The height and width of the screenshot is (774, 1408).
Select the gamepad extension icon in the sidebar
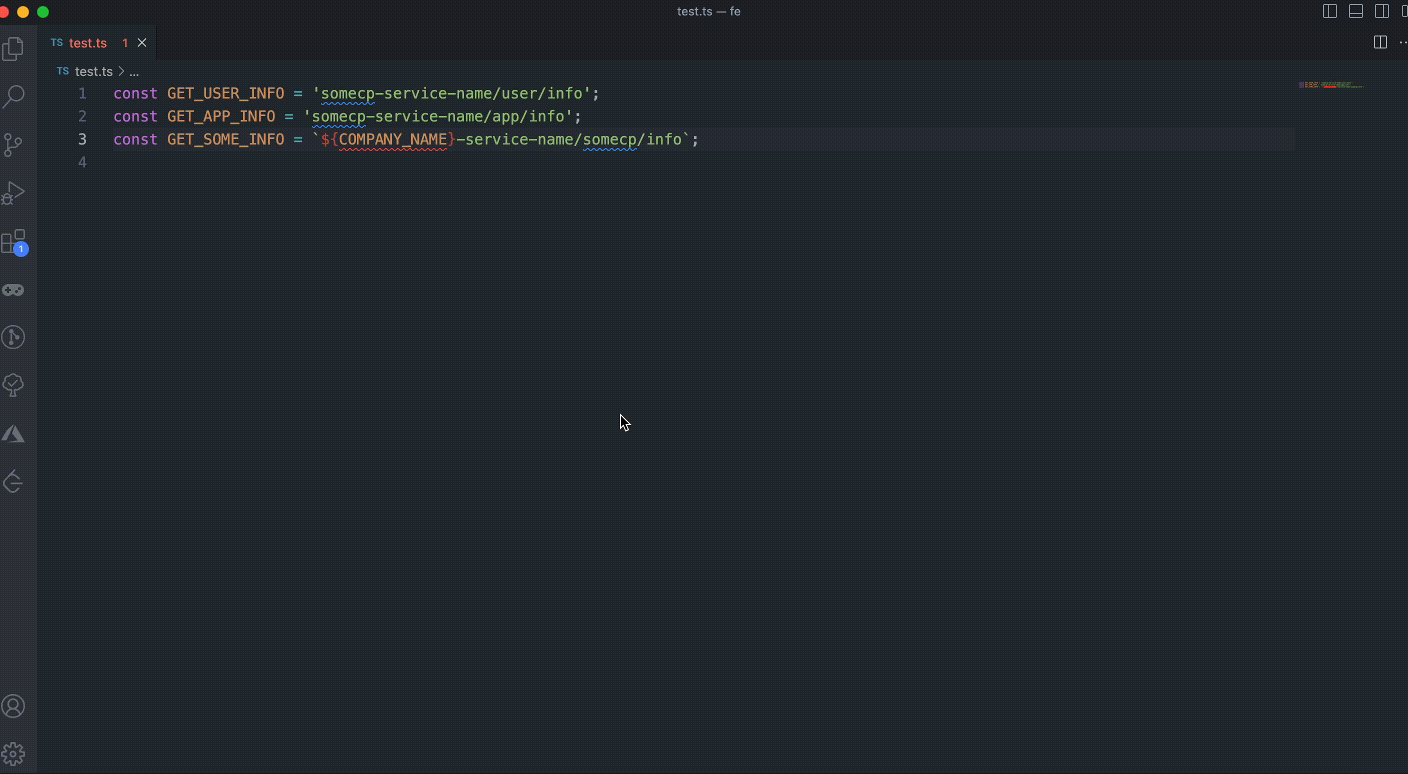[13, 290]
